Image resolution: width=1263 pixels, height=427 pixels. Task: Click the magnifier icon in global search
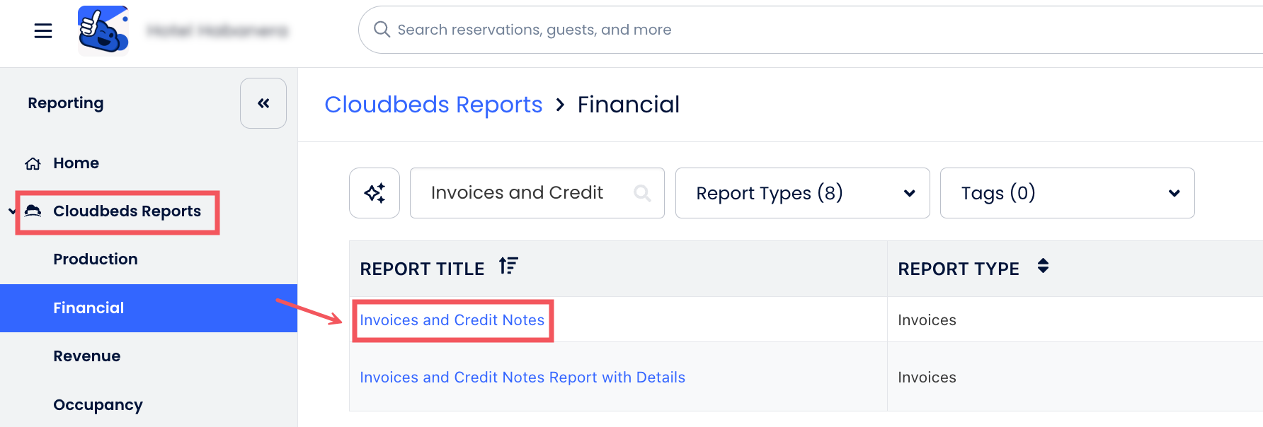coord(382,29)
